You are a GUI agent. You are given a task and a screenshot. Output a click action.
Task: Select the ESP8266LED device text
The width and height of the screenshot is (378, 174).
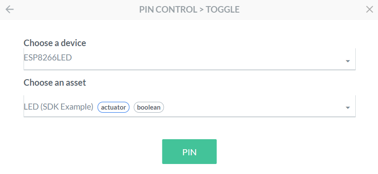point(48,58)
